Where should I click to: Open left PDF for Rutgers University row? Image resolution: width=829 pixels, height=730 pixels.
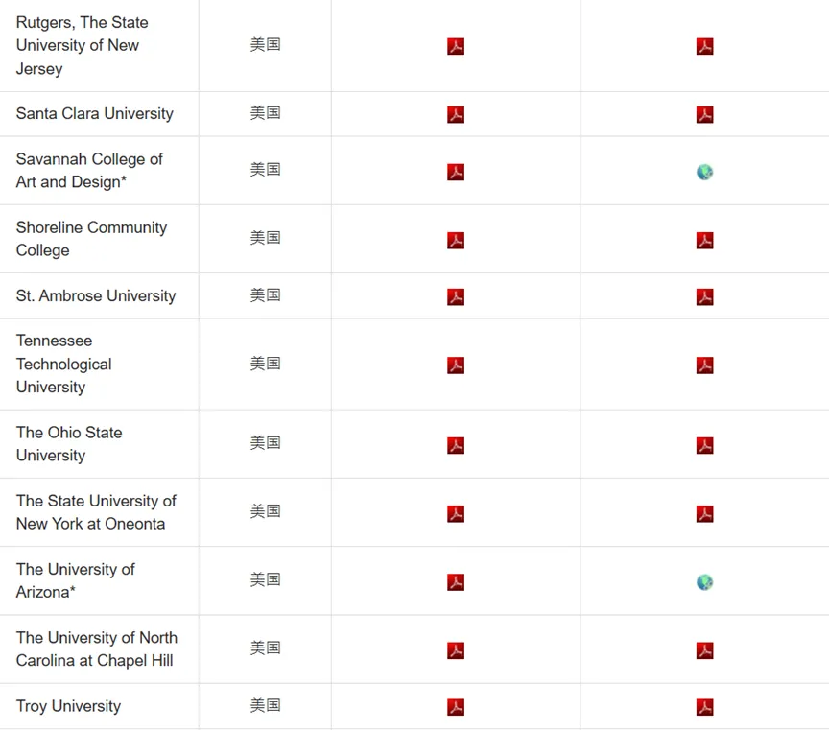[x=456, y=46]
